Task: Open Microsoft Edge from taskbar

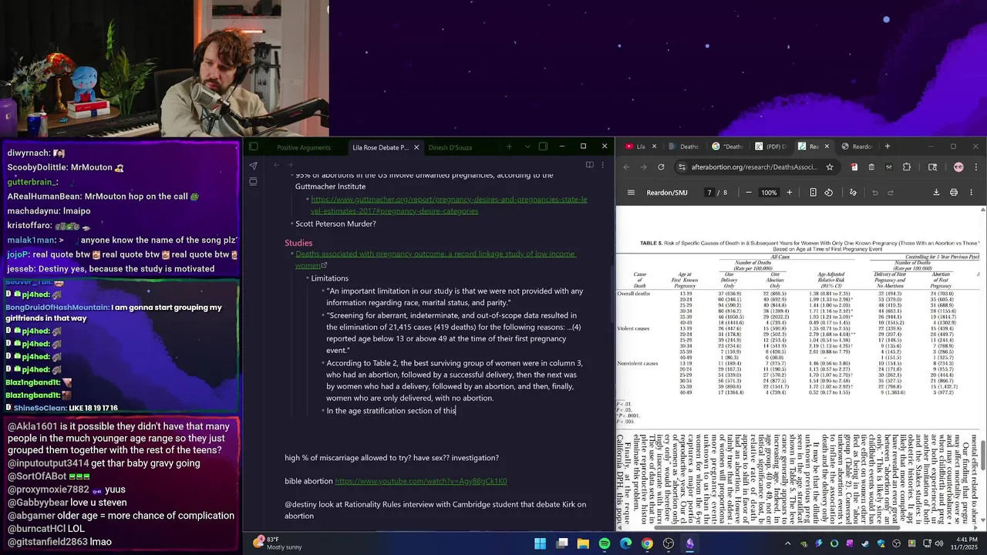Action: [625, 543]
